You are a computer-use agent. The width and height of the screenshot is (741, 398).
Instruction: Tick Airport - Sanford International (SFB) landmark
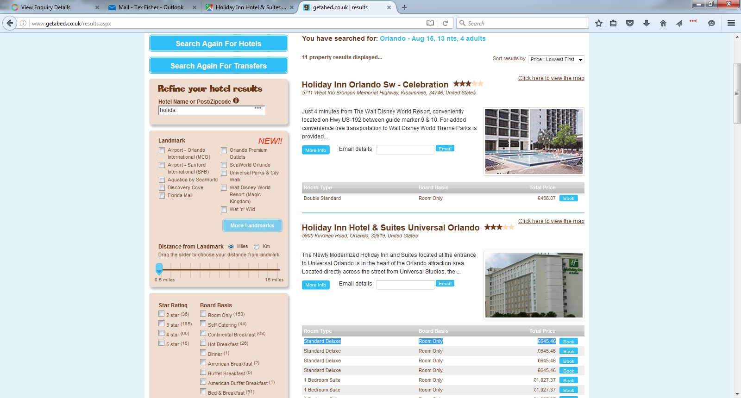pos(162,165)
